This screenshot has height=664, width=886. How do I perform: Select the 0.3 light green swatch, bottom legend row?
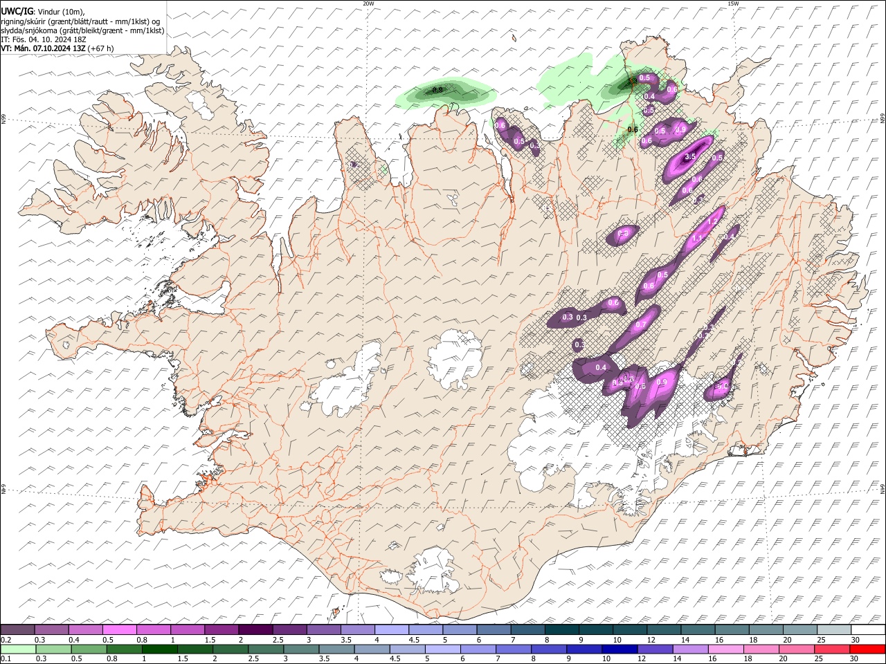tap(53, 649)
